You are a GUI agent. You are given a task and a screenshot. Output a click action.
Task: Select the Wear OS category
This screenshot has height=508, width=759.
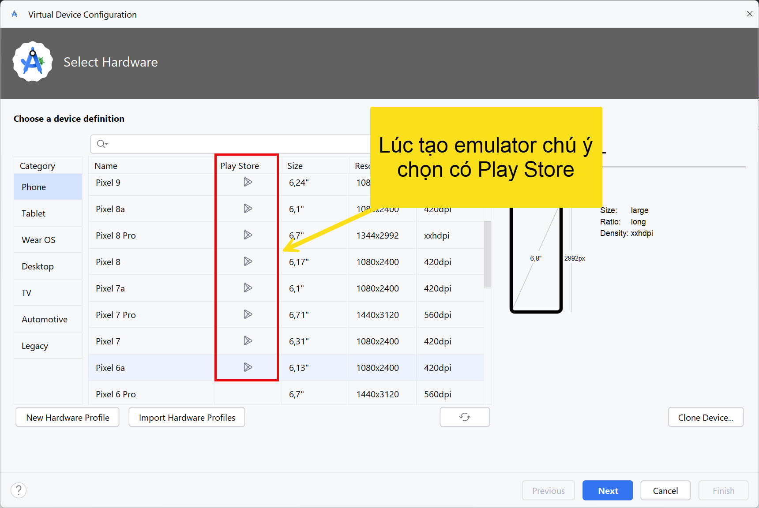tap(48, 240)
